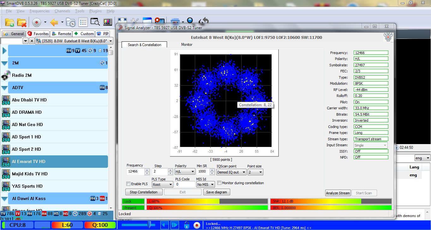Enable the PLS checkbox

128,184
